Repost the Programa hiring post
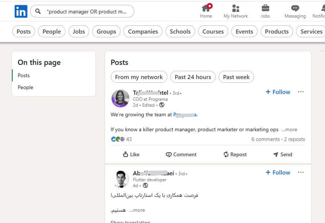Viewport: 325px width, 223px height. coord(235,154)
